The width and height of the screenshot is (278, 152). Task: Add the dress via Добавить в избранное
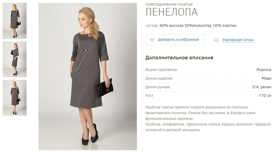(175, 40)
